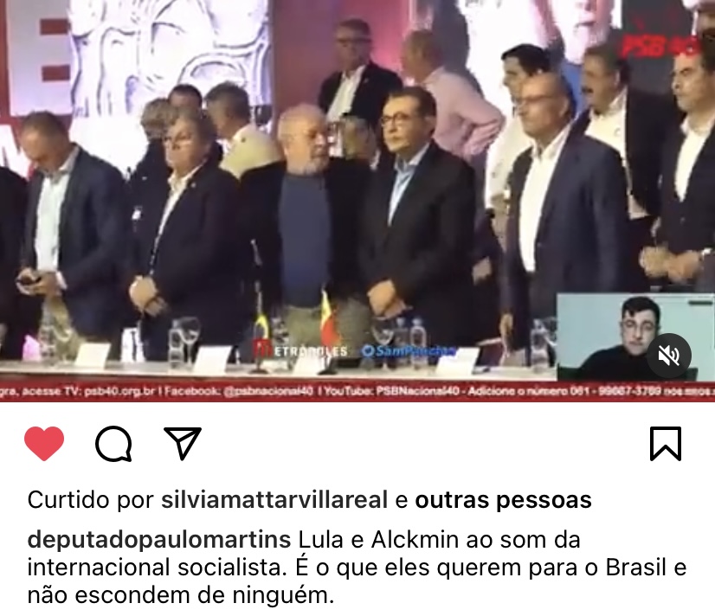Click caption text 'Lula e Alckmin ao som da'
This screenshot has height=616, width=715.
(439, 540)
